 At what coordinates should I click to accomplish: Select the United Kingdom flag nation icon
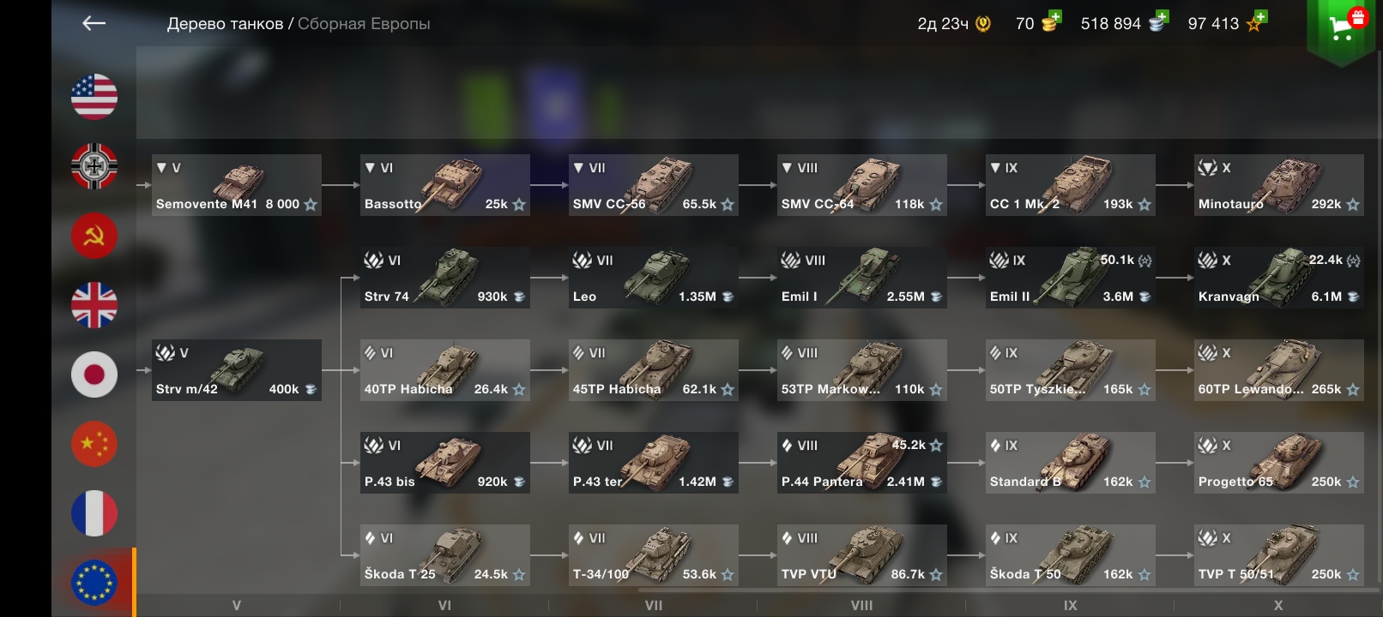[94, 304]
